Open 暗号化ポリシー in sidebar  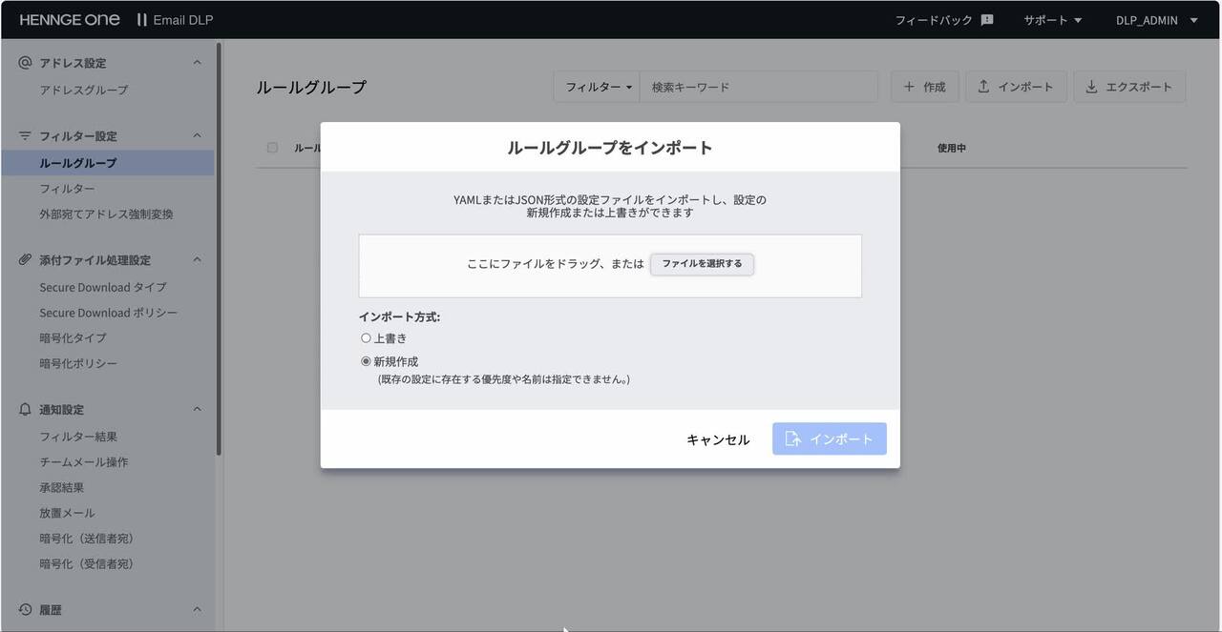click(78, 364)
